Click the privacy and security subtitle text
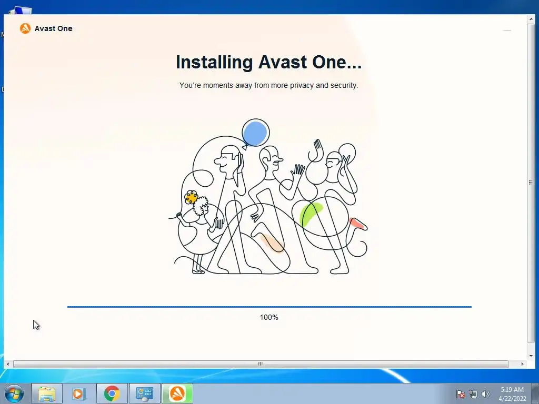Image resolution: width=539 pixels, height=404 pixels. (x=268, y=85)
